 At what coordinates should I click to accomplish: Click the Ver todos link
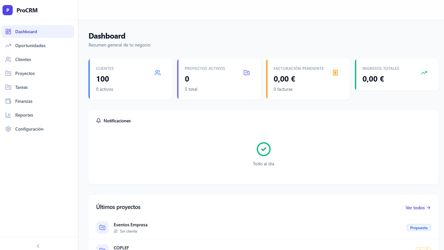pyautogui.click(x=418, y=208)
